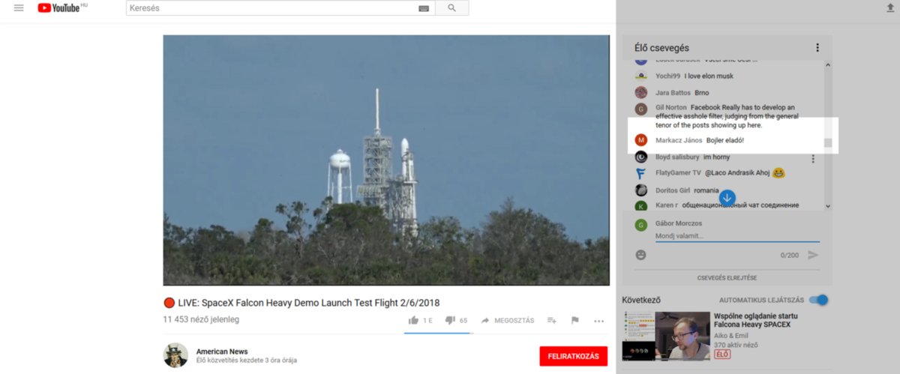Open the hamburger guide menu
Viewport: 900px width, 374px height.
[19, 8]
